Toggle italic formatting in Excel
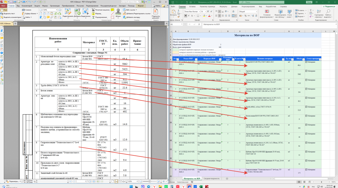The image size is (338, 188). click(x=189, y=16)
